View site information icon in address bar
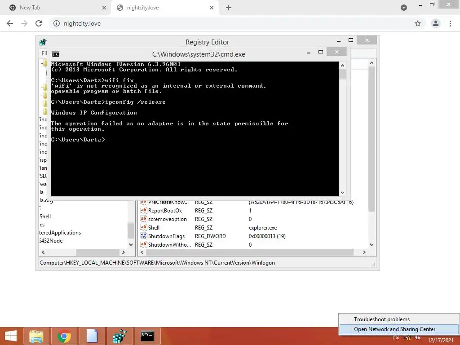Image resolution: width=460 pixels, height=345 pixels. pyautogui.click(x=57, y=23)
